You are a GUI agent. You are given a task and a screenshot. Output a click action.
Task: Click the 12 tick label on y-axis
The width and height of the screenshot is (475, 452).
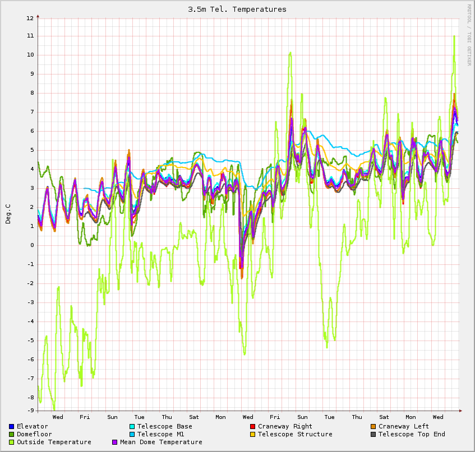point(30,18)
